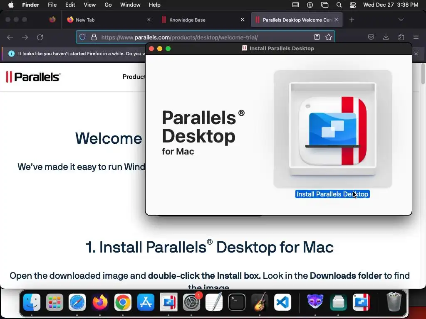This screenshot has width=426, height=319.
Task: Click the Firefox URL address field
Action: (206, 37)
